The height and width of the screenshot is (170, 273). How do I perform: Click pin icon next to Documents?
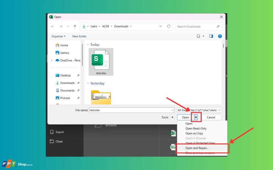[78, 90]
